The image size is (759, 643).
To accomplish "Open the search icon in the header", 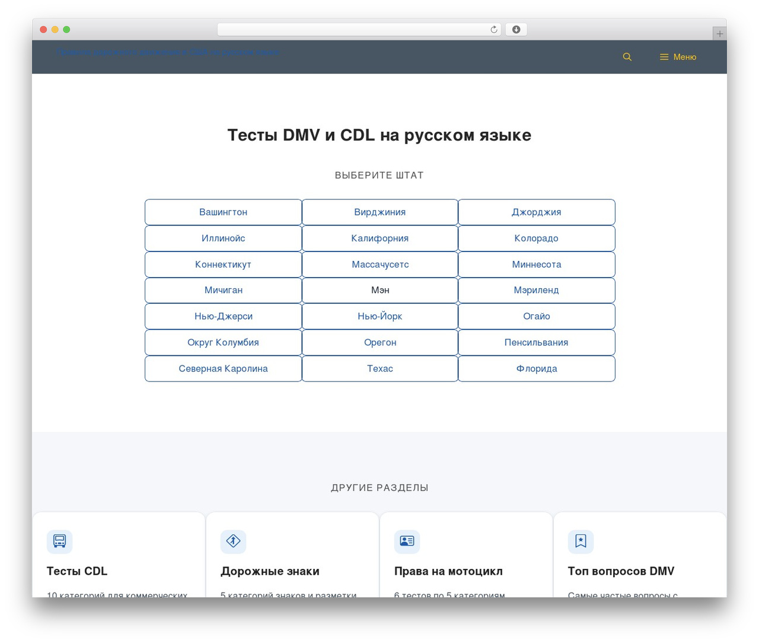I will 627,57.
